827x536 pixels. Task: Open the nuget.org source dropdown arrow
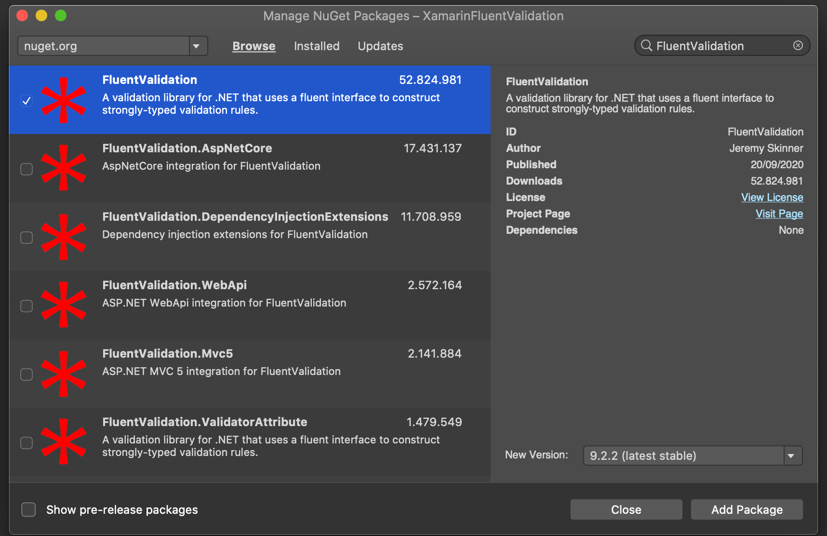click(198, 46)
